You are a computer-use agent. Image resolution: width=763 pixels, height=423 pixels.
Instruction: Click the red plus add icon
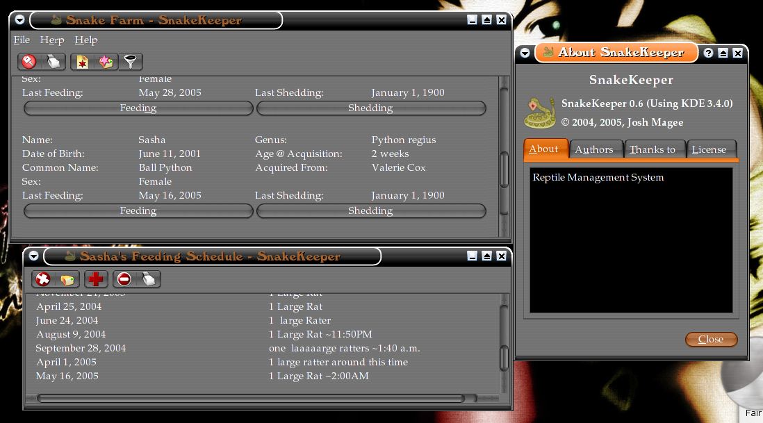pyautogui.click(x=96, y=279)
